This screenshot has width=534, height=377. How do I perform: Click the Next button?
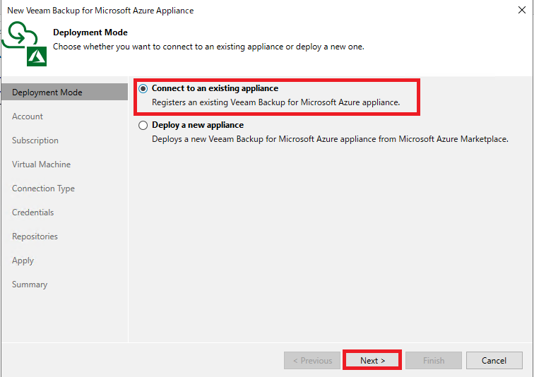pyautogui.click(x=372, y=360)
